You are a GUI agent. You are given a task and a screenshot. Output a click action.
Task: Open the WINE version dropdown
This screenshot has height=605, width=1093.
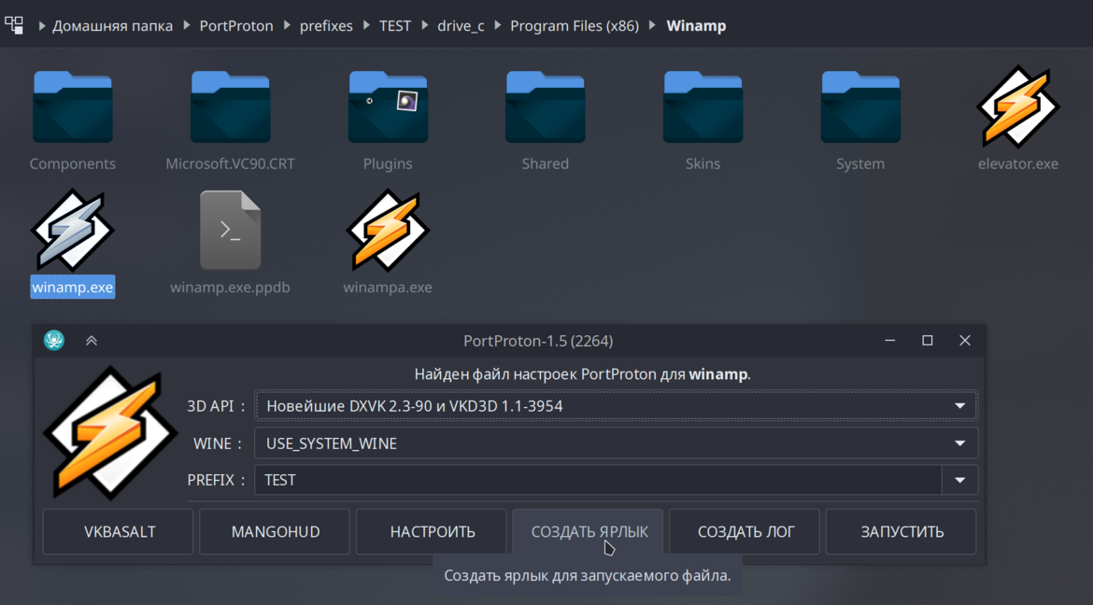point(617,443)
